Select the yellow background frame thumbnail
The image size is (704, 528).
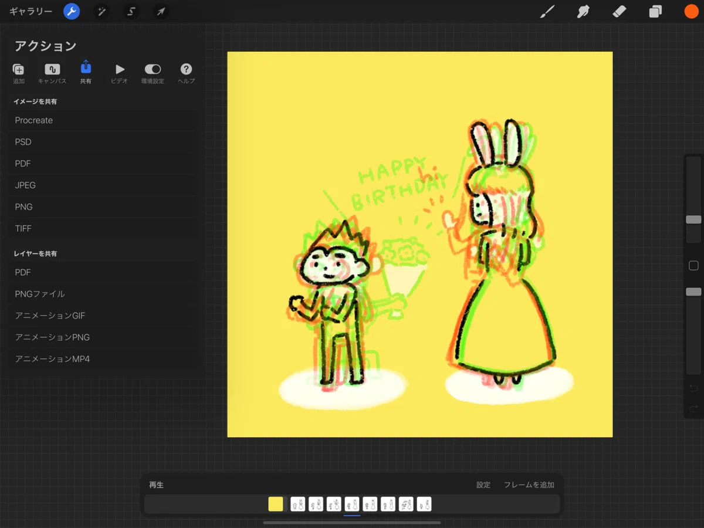pos(276,504)
